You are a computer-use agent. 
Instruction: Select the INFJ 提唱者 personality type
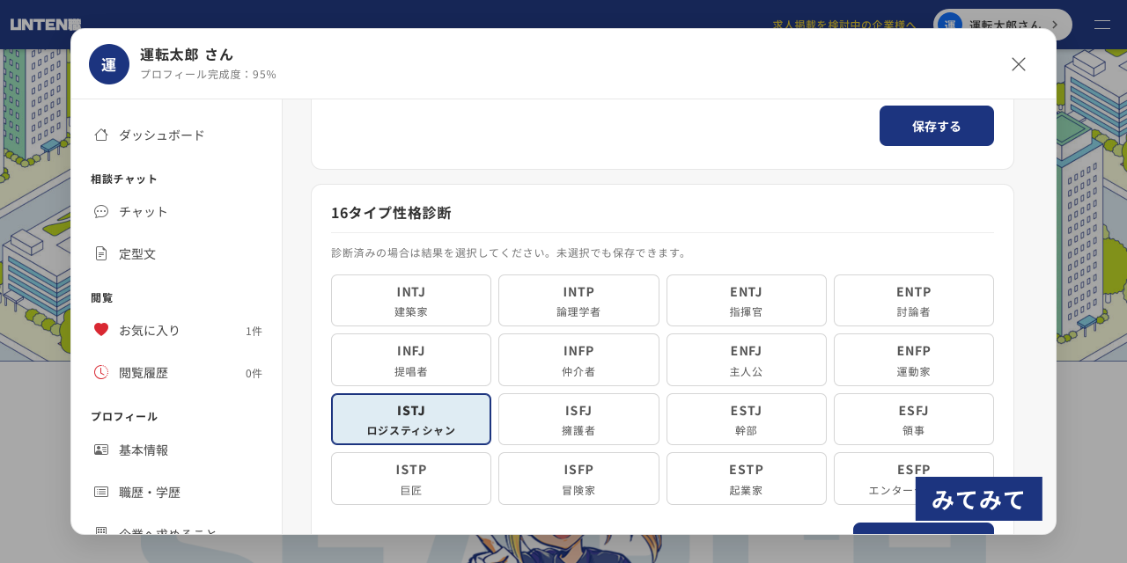(411, 360)
